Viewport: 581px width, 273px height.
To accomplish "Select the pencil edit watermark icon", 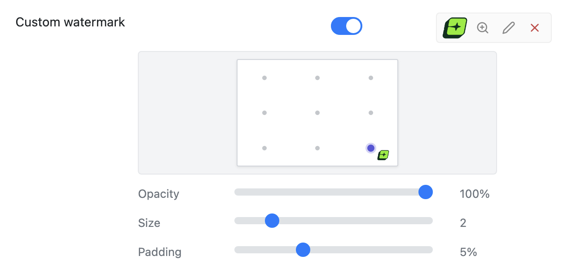I will coord(508,28).
